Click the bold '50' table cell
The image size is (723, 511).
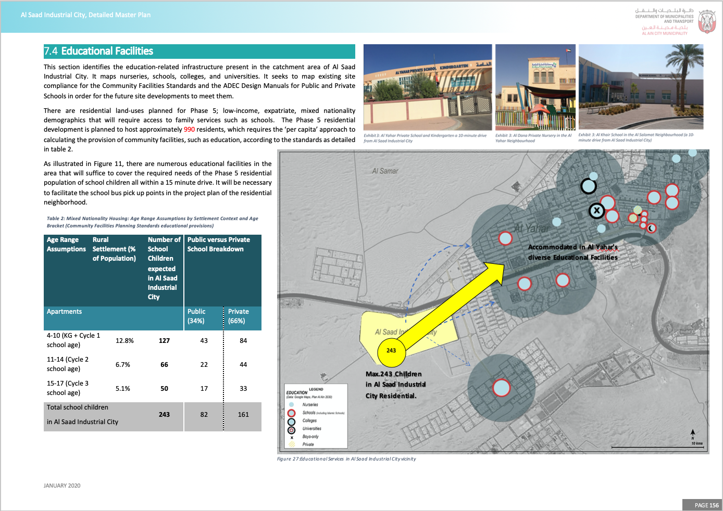pos(164,389)
